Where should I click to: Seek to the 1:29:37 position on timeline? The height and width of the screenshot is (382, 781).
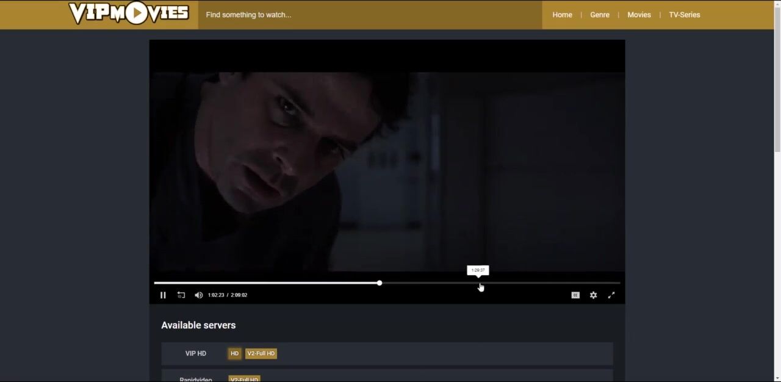tap(478, 283)
